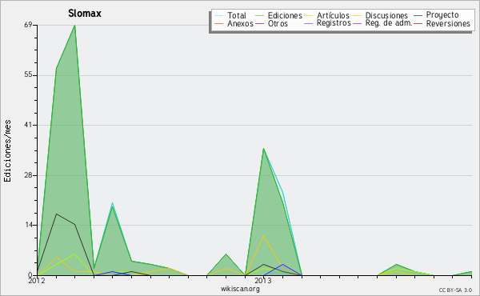This screenshot has width=480, height=296.
Task: Click the Reversiones legend entry
Action: [x=448, y=23]
